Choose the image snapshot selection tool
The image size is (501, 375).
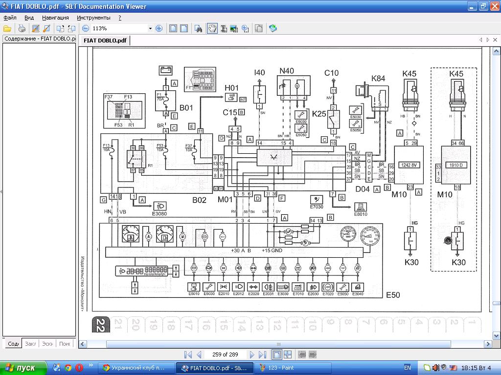pyautogui.click(x=234, y=29)
